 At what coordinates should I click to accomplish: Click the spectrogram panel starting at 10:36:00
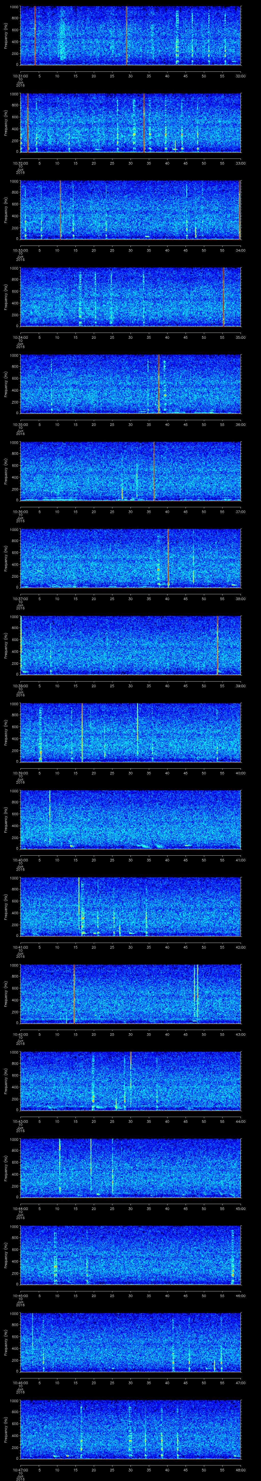point(130,471)
